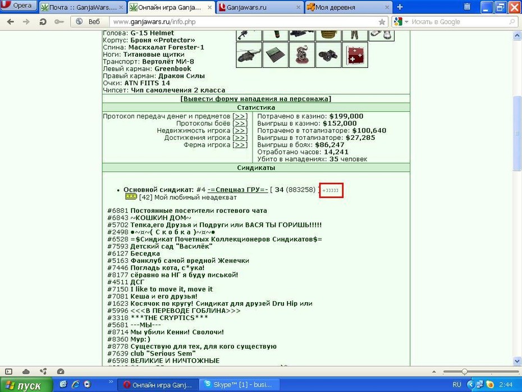Image resolution: width=522 pixels, height=392 pixels.
Task: Expand the +]]]]] syndicate level indicator
Action: point(331,190)
